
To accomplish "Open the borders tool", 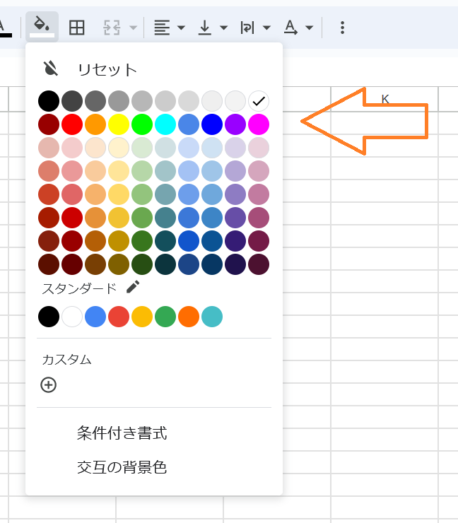I will (77, 28).
